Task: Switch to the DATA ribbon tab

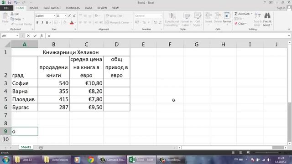Action: 89,8
